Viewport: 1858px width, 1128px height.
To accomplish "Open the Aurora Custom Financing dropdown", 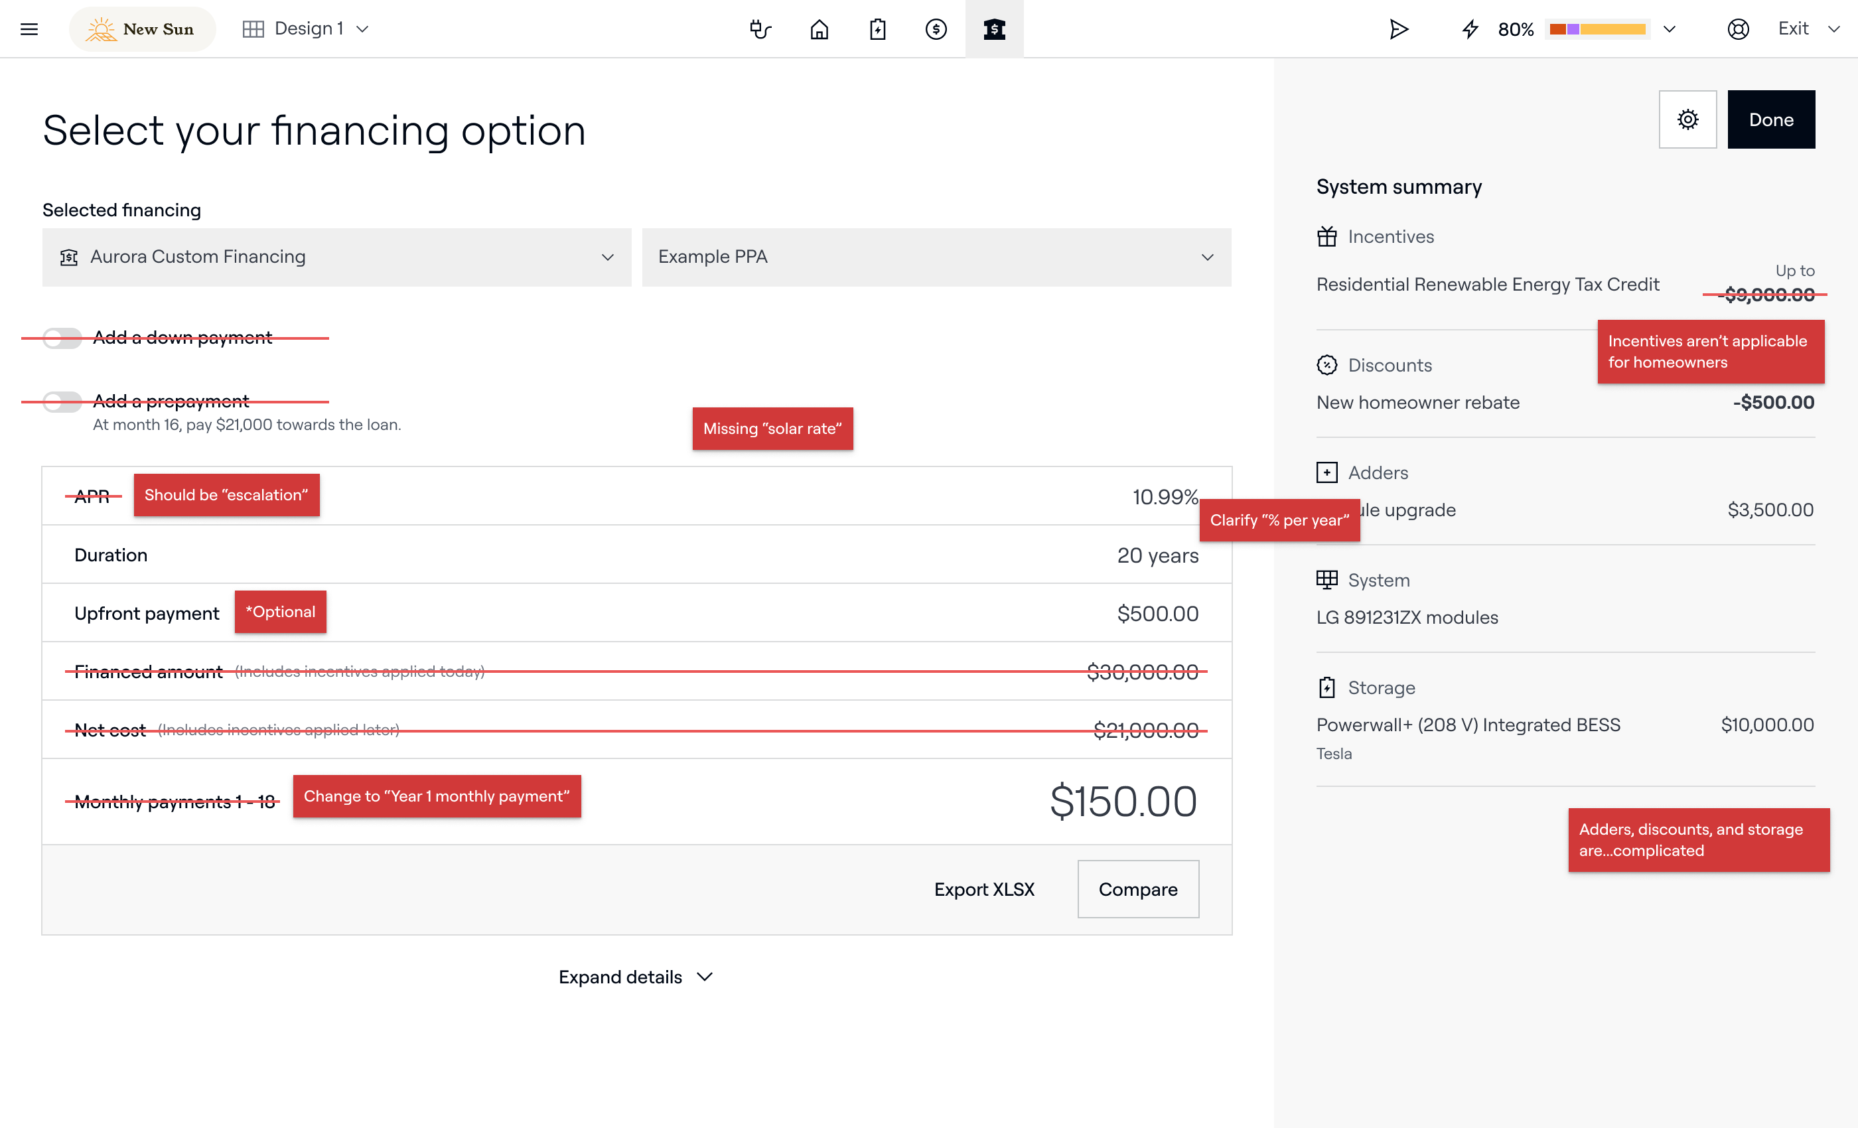I will (x=336, y=257).
